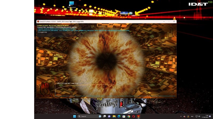Open Microsoft Store from the taskbar

tap(124, 116)
